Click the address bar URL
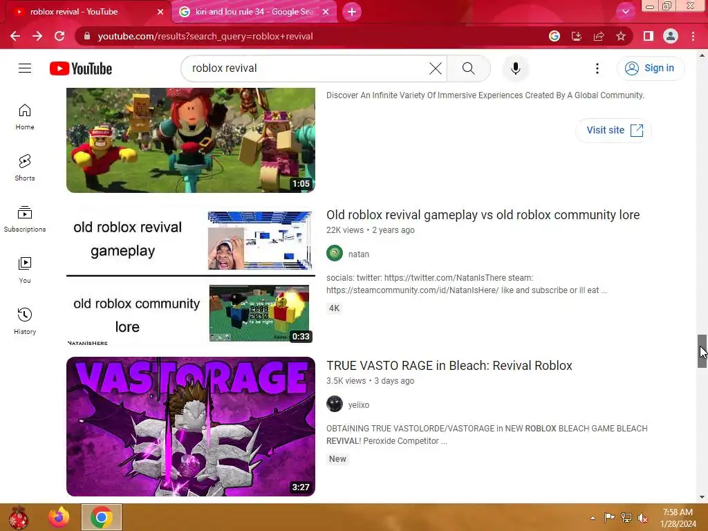Screen dimensions: 708x531 click(205, 36)
